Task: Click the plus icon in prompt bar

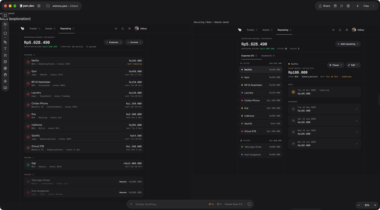Action: [x=131, y=204]
